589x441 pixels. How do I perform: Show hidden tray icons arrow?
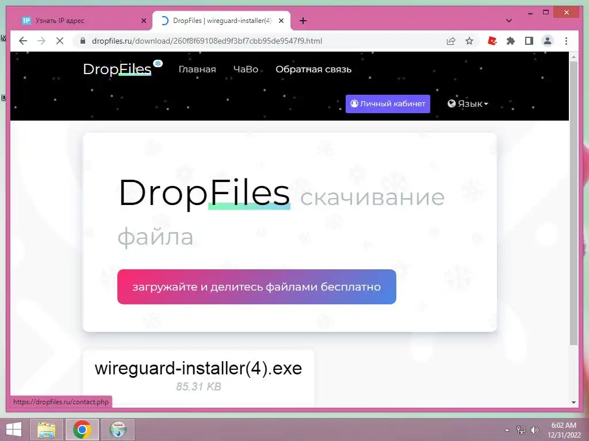tap(507, 430)
